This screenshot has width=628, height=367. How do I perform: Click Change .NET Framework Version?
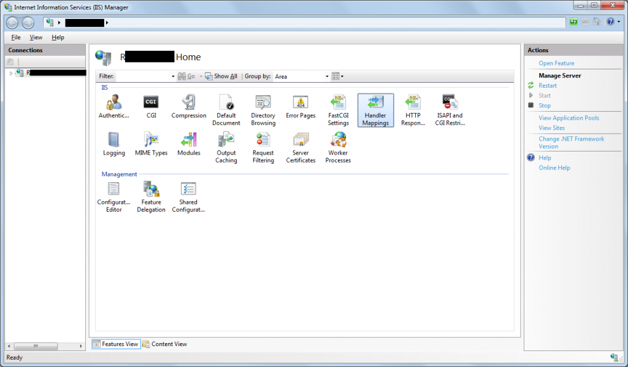click(571, 142)
